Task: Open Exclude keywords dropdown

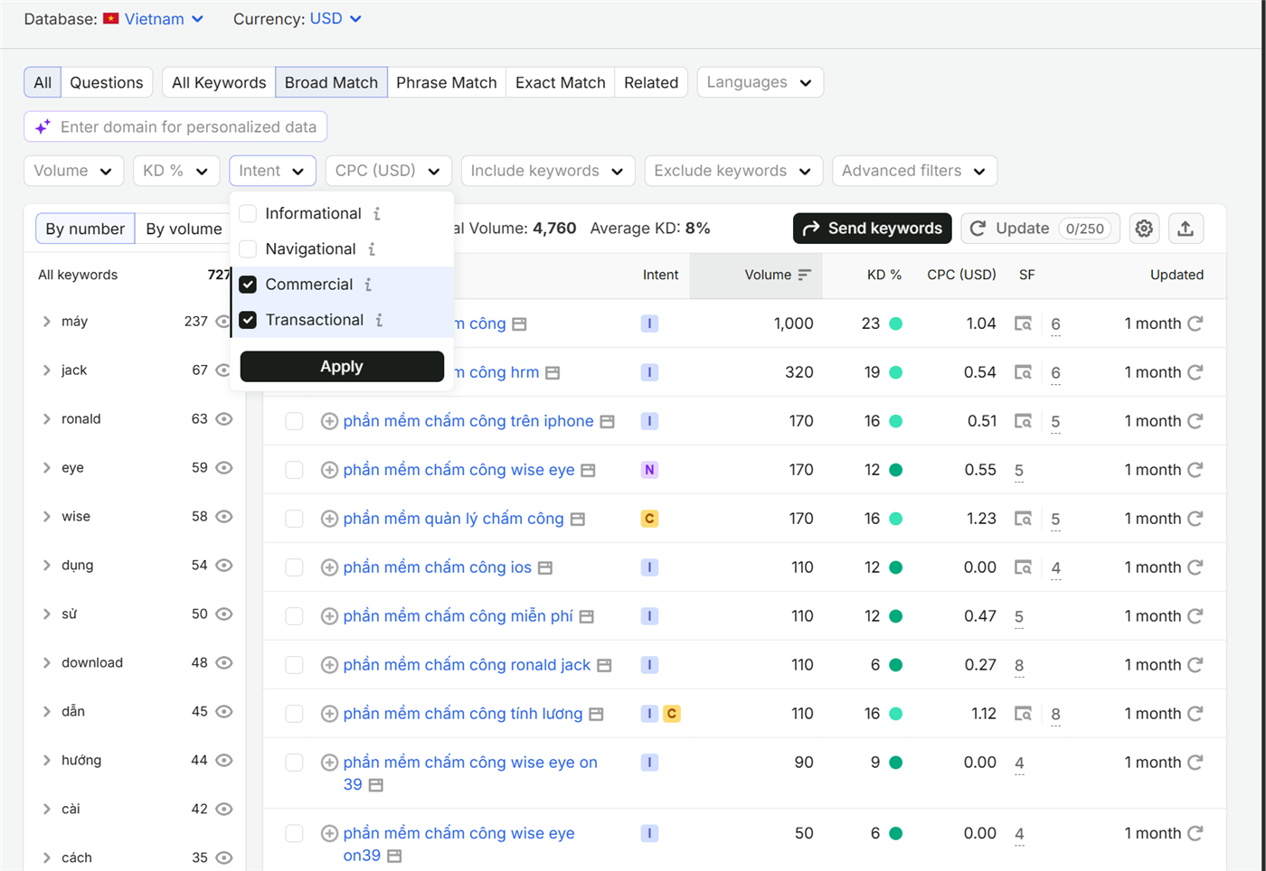Action: pos(733,171)
